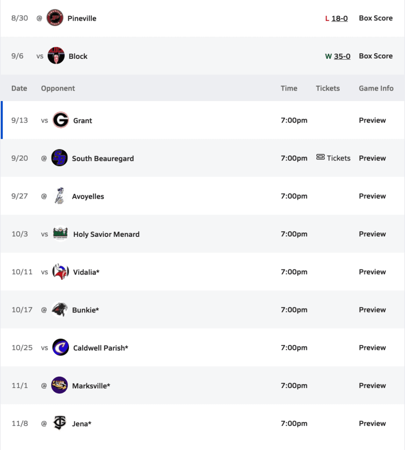Click the Avoyelles team logo

point(59,196)
